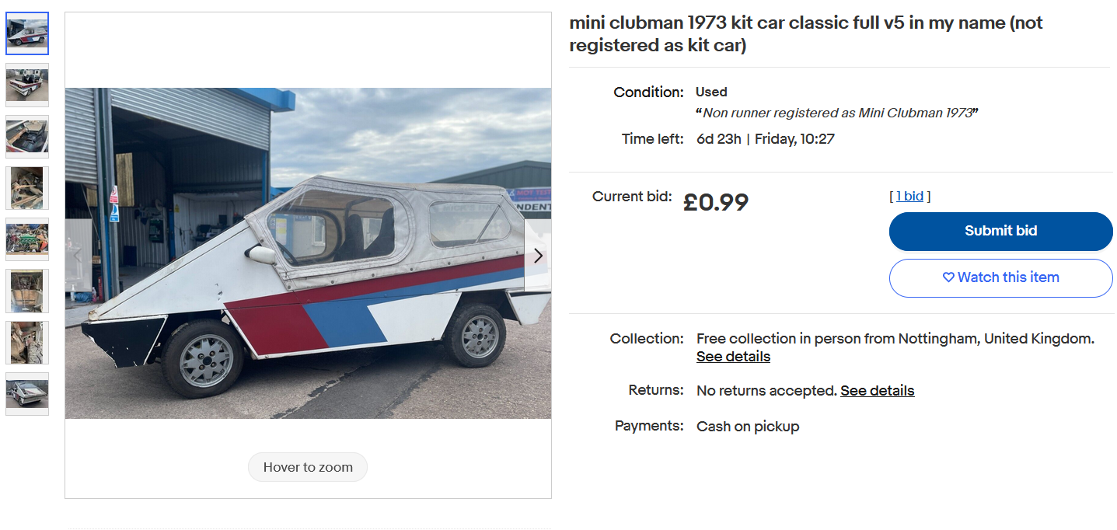Select the first photo thumbnail
Screen dimensions: 1117x530
pos(27,33)
